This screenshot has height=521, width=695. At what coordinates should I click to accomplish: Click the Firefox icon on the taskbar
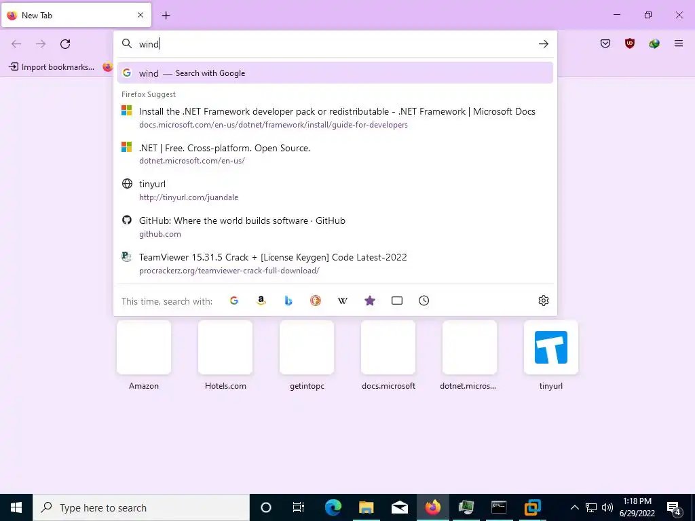(432, 507)
